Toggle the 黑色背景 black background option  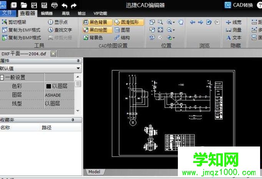click(98, 22)
